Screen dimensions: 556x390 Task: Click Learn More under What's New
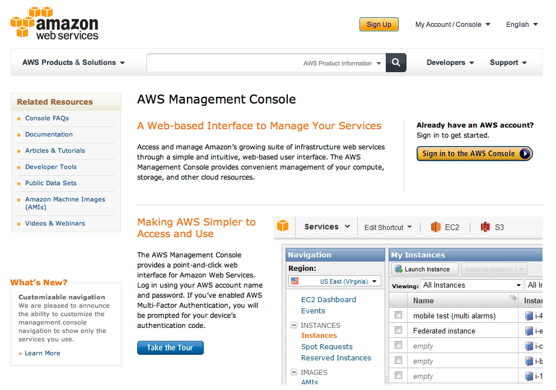click(x=42, y=353)
